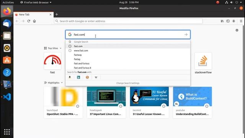
Task: Collapse the Highlights section
Action: pyautogui.click(x=62, y=83)
